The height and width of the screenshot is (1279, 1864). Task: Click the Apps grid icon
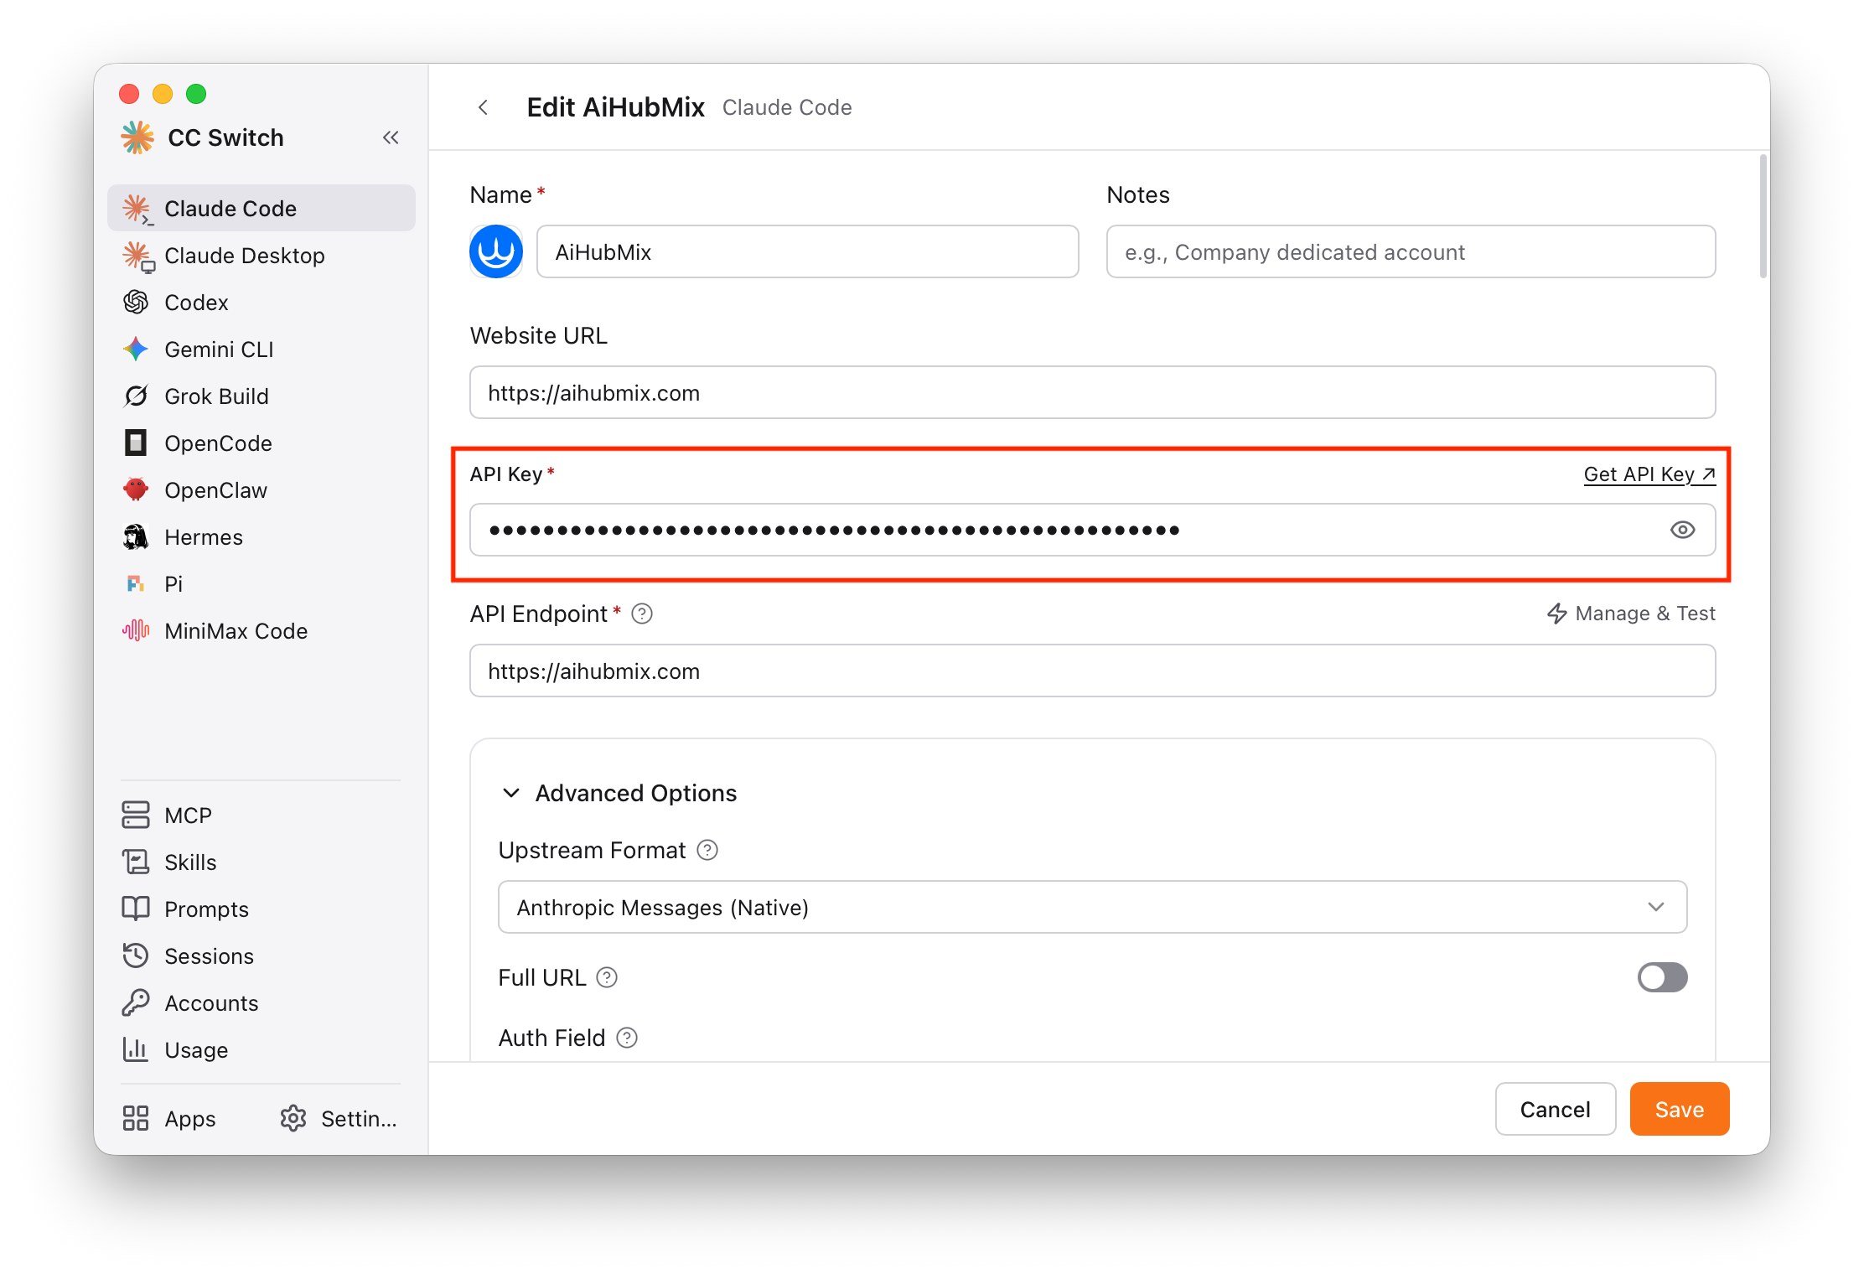[x=136, y=1118]
